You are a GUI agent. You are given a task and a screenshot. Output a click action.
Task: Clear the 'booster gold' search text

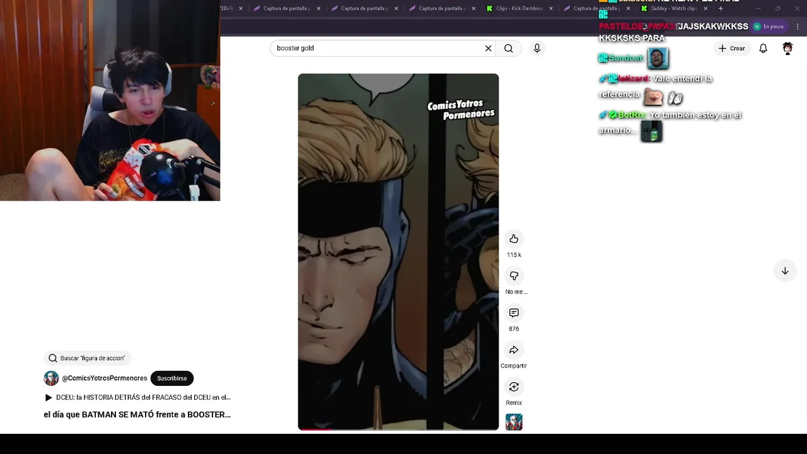click(488, 48)
